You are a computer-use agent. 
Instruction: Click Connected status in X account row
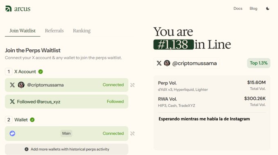[x=113, y=85]
